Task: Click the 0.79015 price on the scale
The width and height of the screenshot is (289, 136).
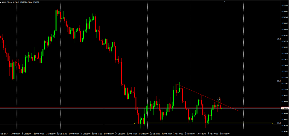Action: (x=285, y=5)
